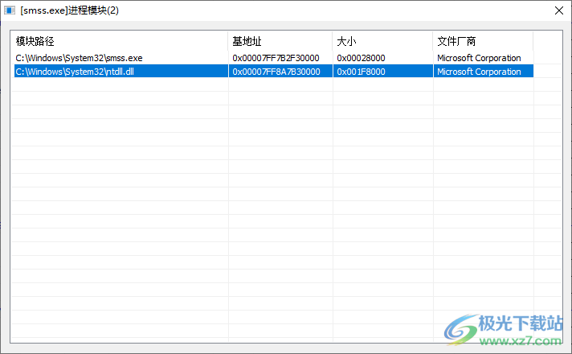This screenshot has height=354, width=572.
Task: Sort by the 模块路径 column header
Action: pyautogui.click(x=119, y=41)
